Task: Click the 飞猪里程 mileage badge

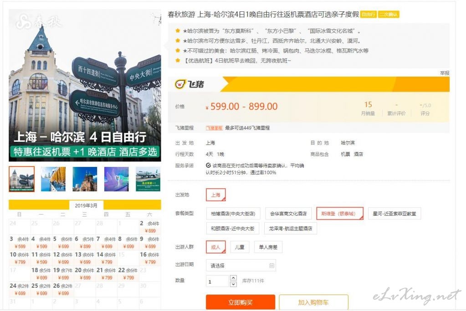Action: pyautogui.click(x=214, y=128)
